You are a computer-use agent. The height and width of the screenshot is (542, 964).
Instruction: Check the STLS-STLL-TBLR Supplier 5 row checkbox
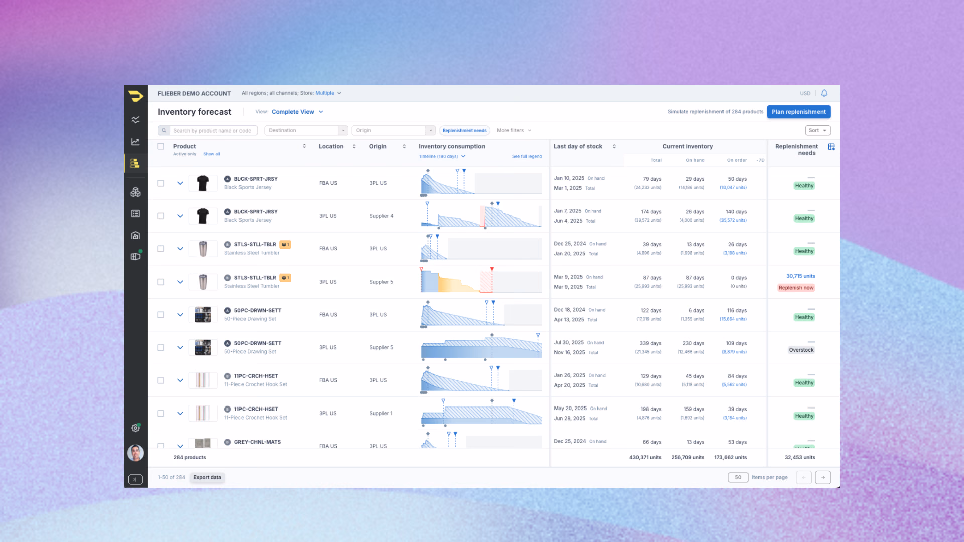pos(161,282)
